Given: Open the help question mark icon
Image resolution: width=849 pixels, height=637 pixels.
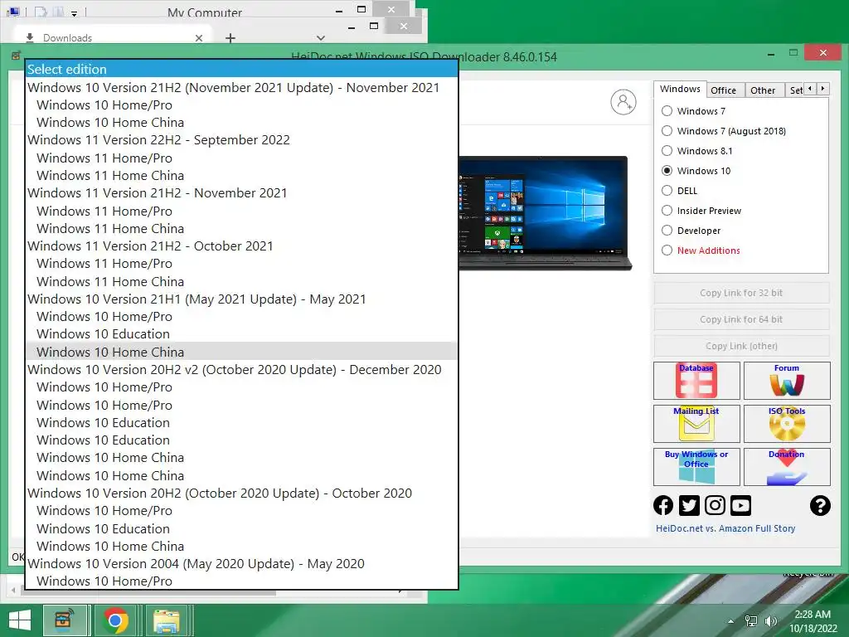Looking at the screenshot, I should coord(820,505).
